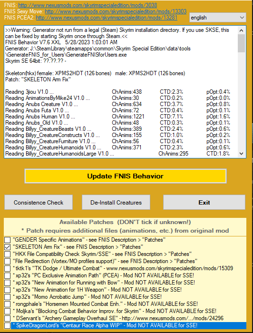Click log line 'Reading Billyy_CreatureHumanoidsLarge V1.0'
Image resolution: width=253 pixels, height=333 pixels.
pos(59,153)
